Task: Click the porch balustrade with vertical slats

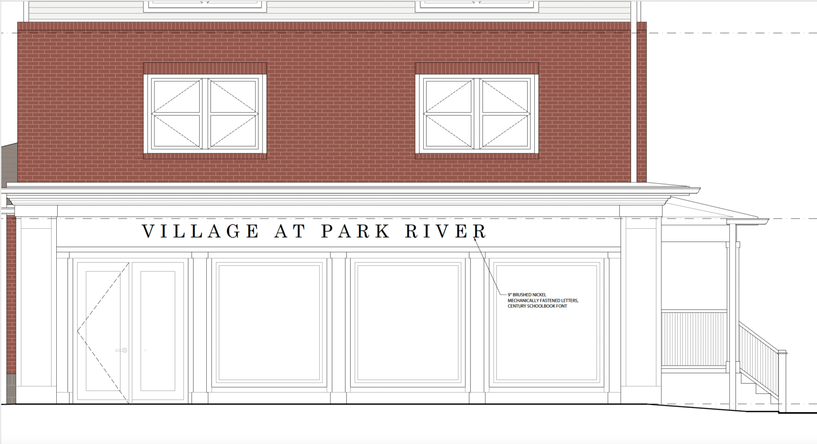Action: (694, 338)
